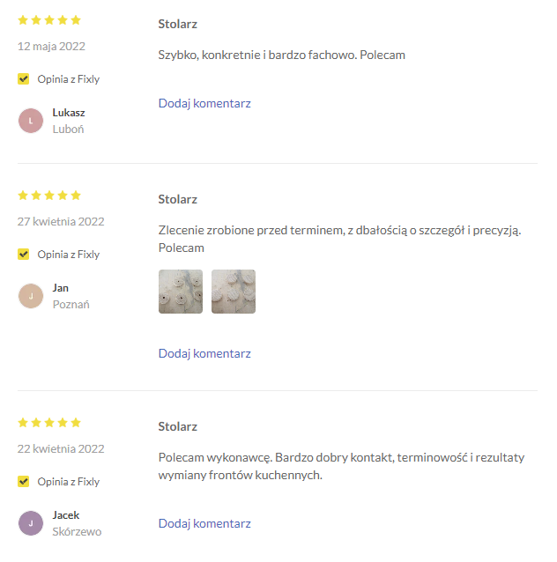Screen dimensions: 557x562
Task: Click Dodaj komentarz under Jacek's review
Action: coord(204,523)
